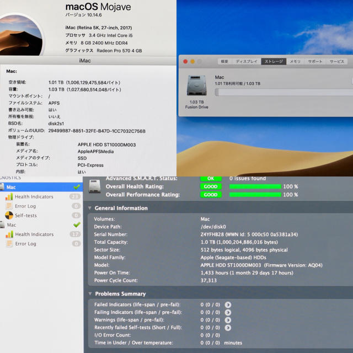Click device name APPLE HDD ST1000DM003 in System Information
Screen dimensions: 353x353
click(106, 145)
